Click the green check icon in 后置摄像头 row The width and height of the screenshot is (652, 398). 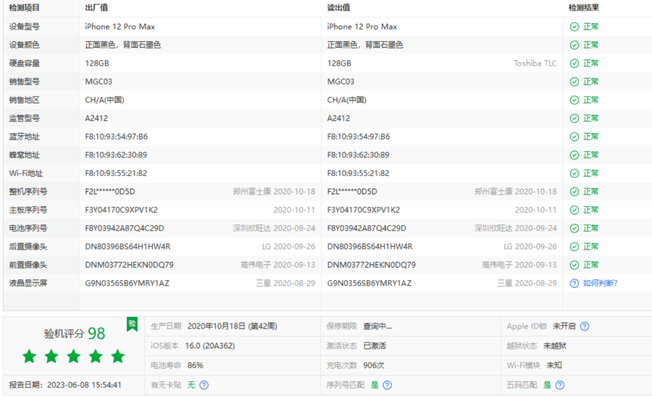click(574, 246)
